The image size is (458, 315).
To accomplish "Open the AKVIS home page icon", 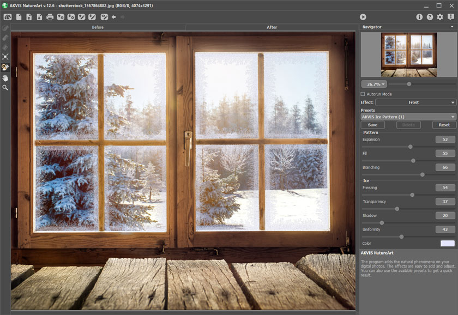I will point(8,17).
